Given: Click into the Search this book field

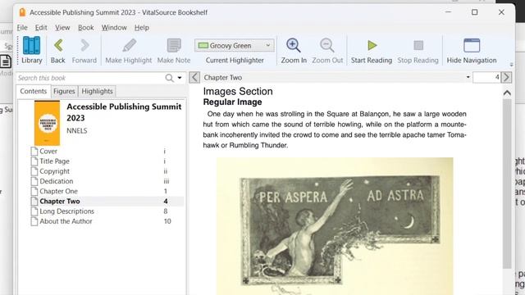Looking at the screenshot, I should click(x=90, y=78).
